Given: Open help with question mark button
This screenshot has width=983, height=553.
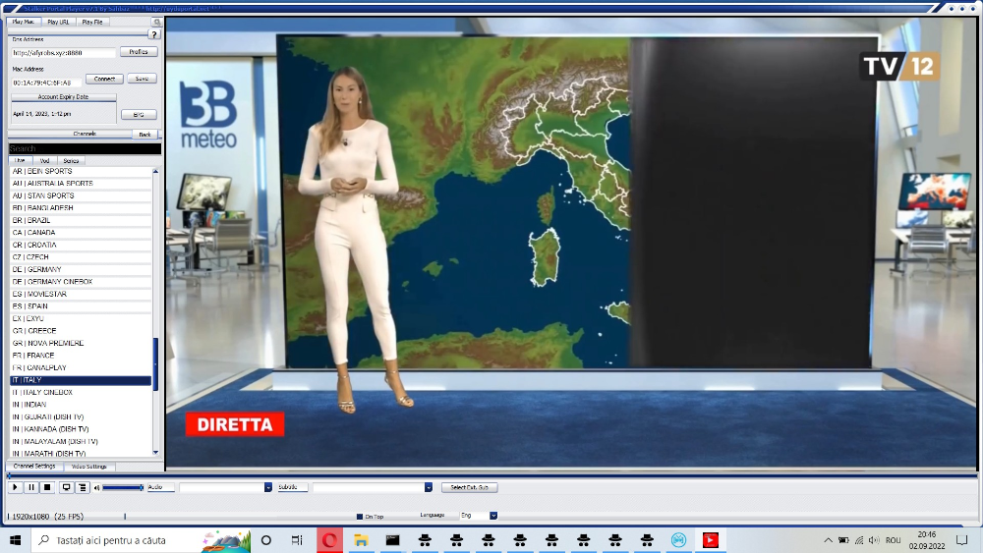Looking at the screenshot, I should [x=153, y=34].
